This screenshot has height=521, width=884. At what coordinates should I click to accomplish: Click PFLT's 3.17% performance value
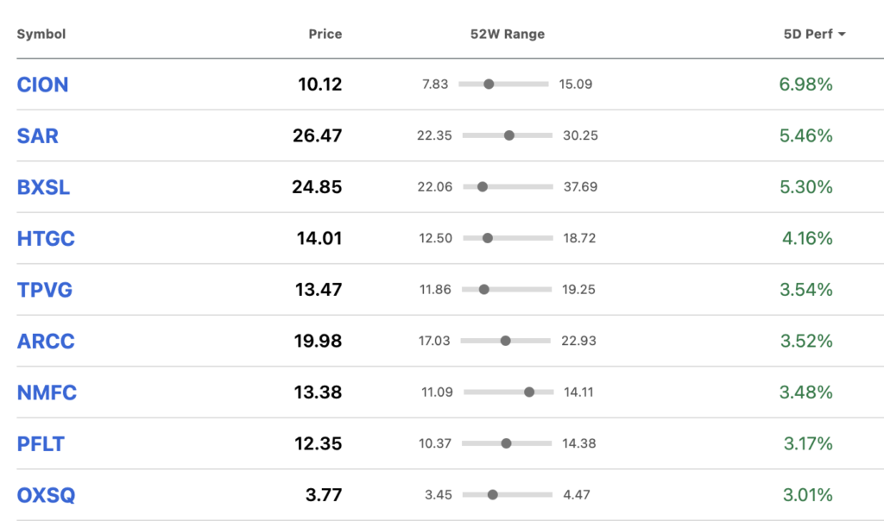click(x=808, y=443)
